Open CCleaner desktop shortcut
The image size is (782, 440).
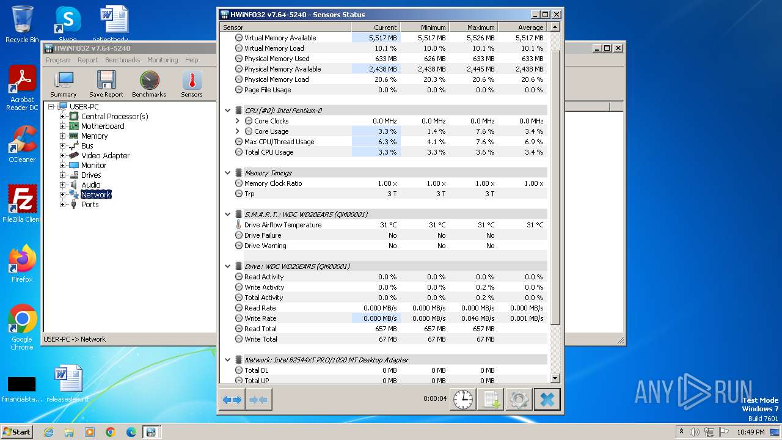click(22, 144)
